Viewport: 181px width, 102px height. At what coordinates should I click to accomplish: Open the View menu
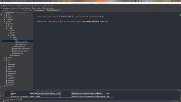(23, 1)
